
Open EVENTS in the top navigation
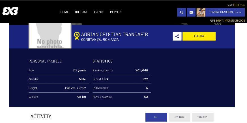pos(99,12)
